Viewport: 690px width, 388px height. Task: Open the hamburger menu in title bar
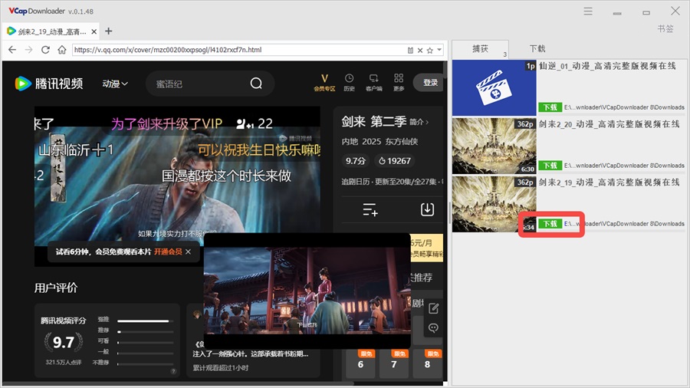588,12
